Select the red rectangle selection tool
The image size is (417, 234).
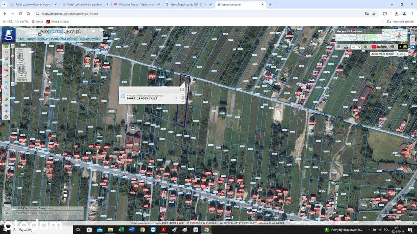click(6, 70)
